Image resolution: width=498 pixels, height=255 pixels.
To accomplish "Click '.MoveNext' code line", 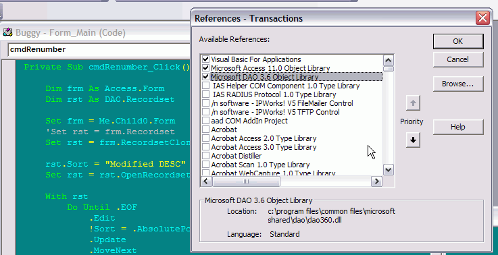I will point(113,250).
